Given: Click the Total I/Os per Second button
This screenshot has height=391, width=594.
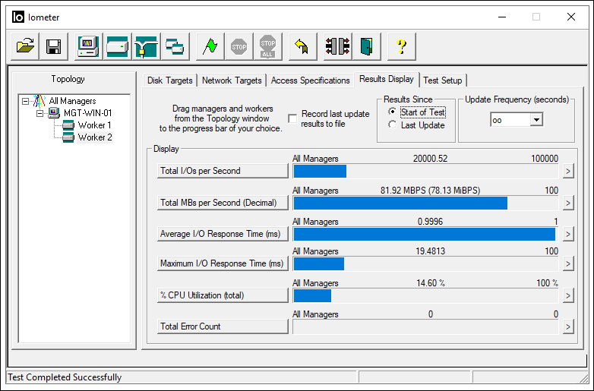Looking at the screenshot, I should [222, 171].
